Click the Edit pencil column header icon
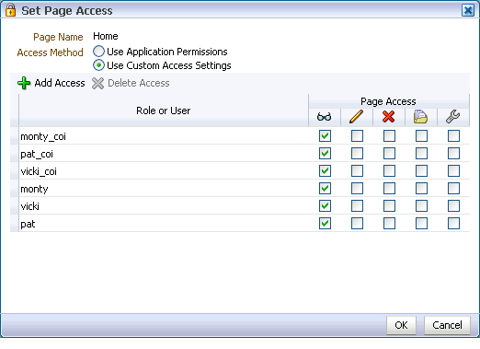Viewport: 480px width, 349px height. click(356, 117)
